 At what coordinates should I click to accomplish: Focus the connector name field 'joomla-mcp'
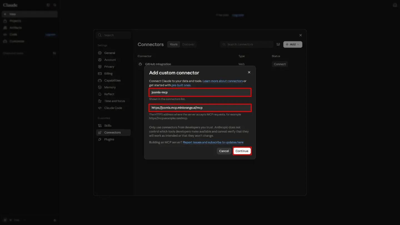[x=200, y=92]
